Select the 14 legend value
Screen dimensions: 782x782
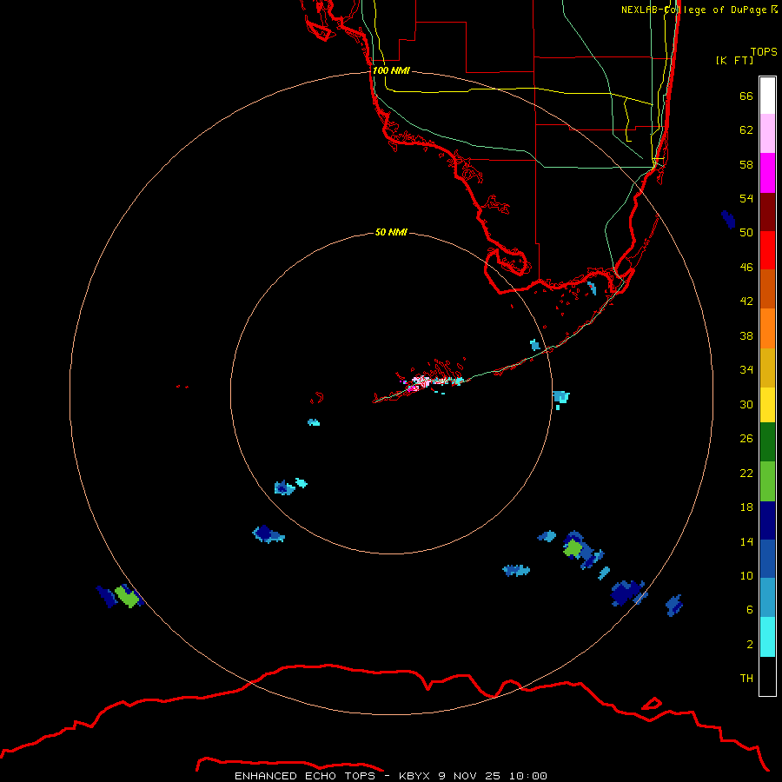[x=746, y=541]
